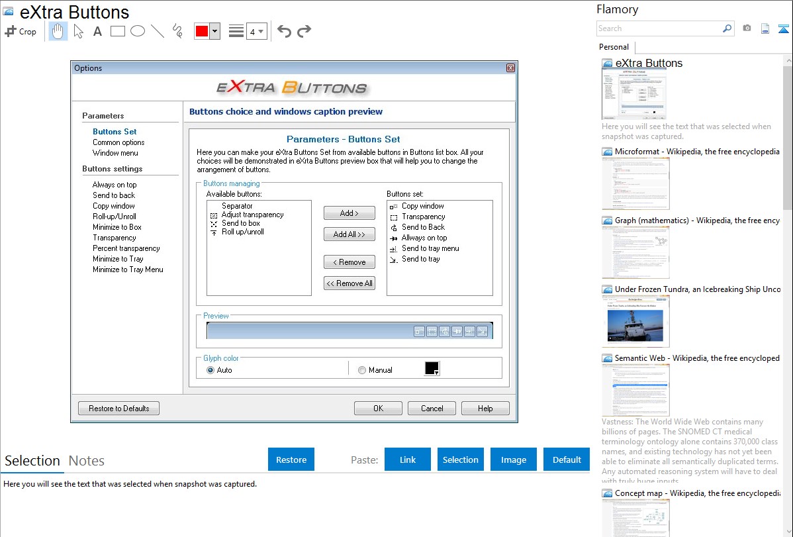Click the eXtra Buttons title snapshot icon
Screen dimensions: 793x537
click(8, 11)
